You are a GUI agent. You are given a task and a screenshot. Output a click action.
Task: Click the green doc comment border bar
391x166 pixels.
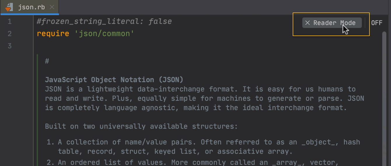[37, 110]
